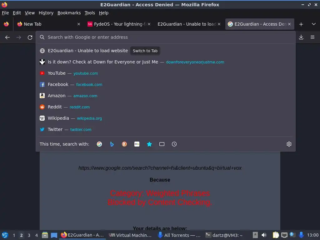The height and width of the screenshot is (240, 320).
Task: Close the E2Guardian - Unable to load tab
Action: (219, 24)
